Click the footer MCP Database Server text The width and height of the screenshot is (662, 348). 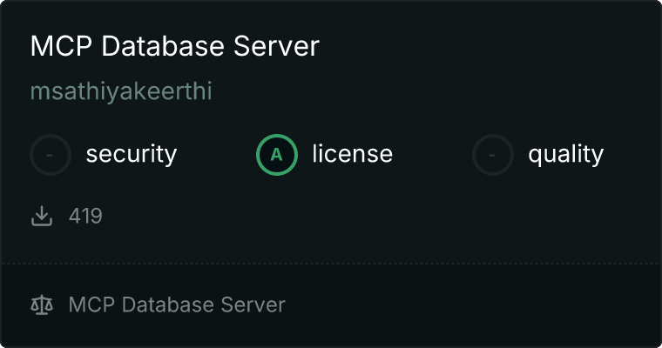tap(176, 305)
